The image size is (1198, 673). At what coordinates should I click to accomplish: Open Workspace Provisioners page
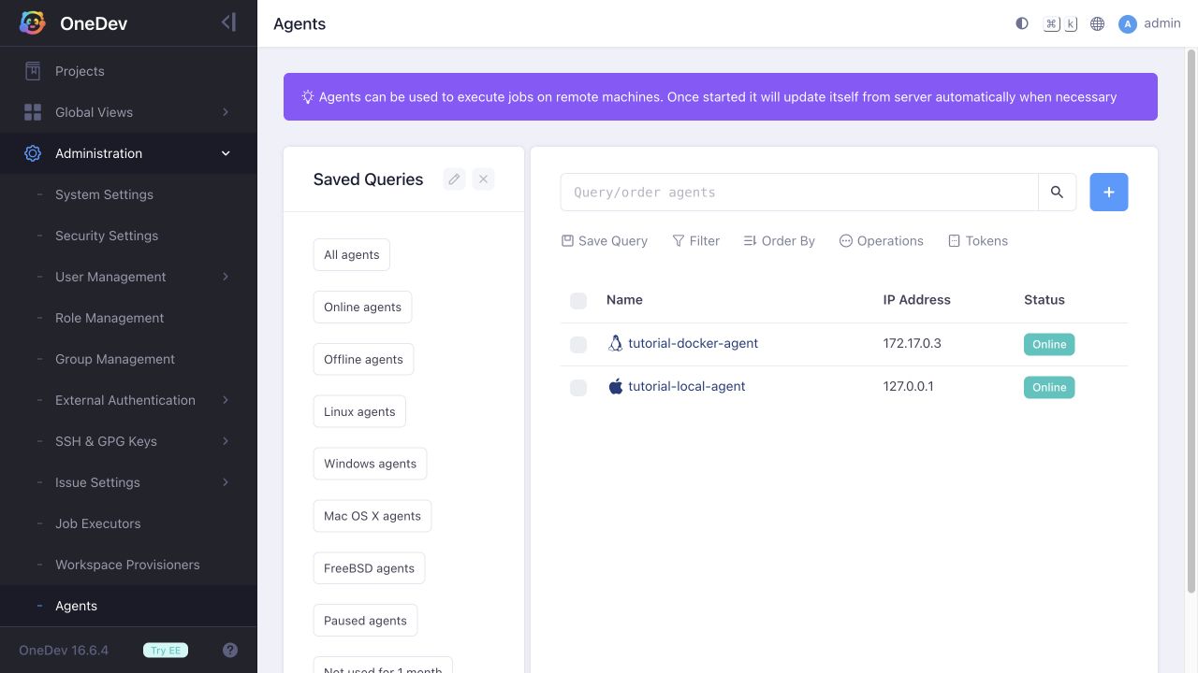click(128, 565)
